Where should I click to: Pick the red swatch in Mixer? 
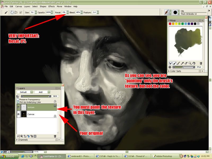coord(170,24)
